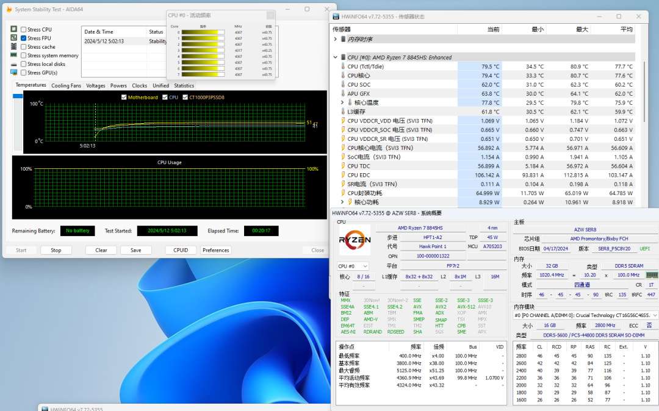This screenshot has height=411, width=659.
Task: Expand the 核心功耗 row
Action: click(342, 202)
